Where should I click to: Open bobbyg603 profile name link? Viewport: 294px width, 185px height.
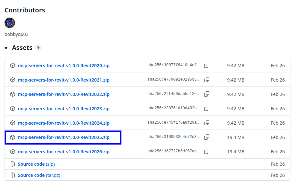coord(17,34)
